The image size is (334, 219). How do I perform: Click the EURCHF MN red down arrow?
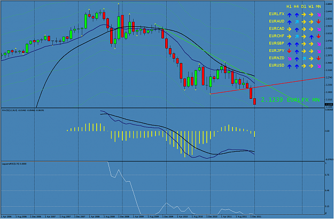tap(319, 37)
